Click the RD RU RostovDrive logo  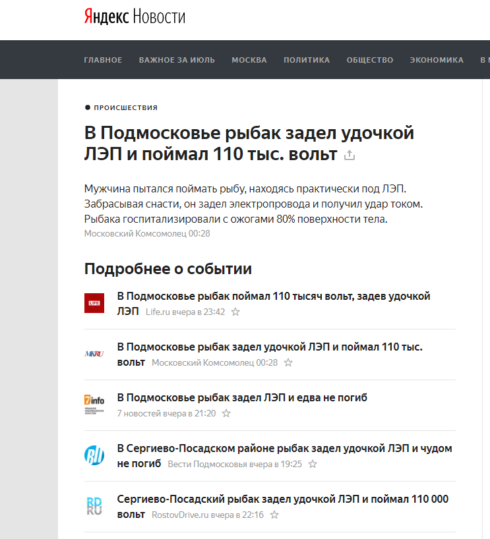(x=94, y=505)
